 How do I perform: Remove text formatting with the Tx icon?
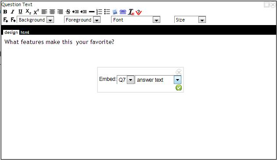[131, 12]
